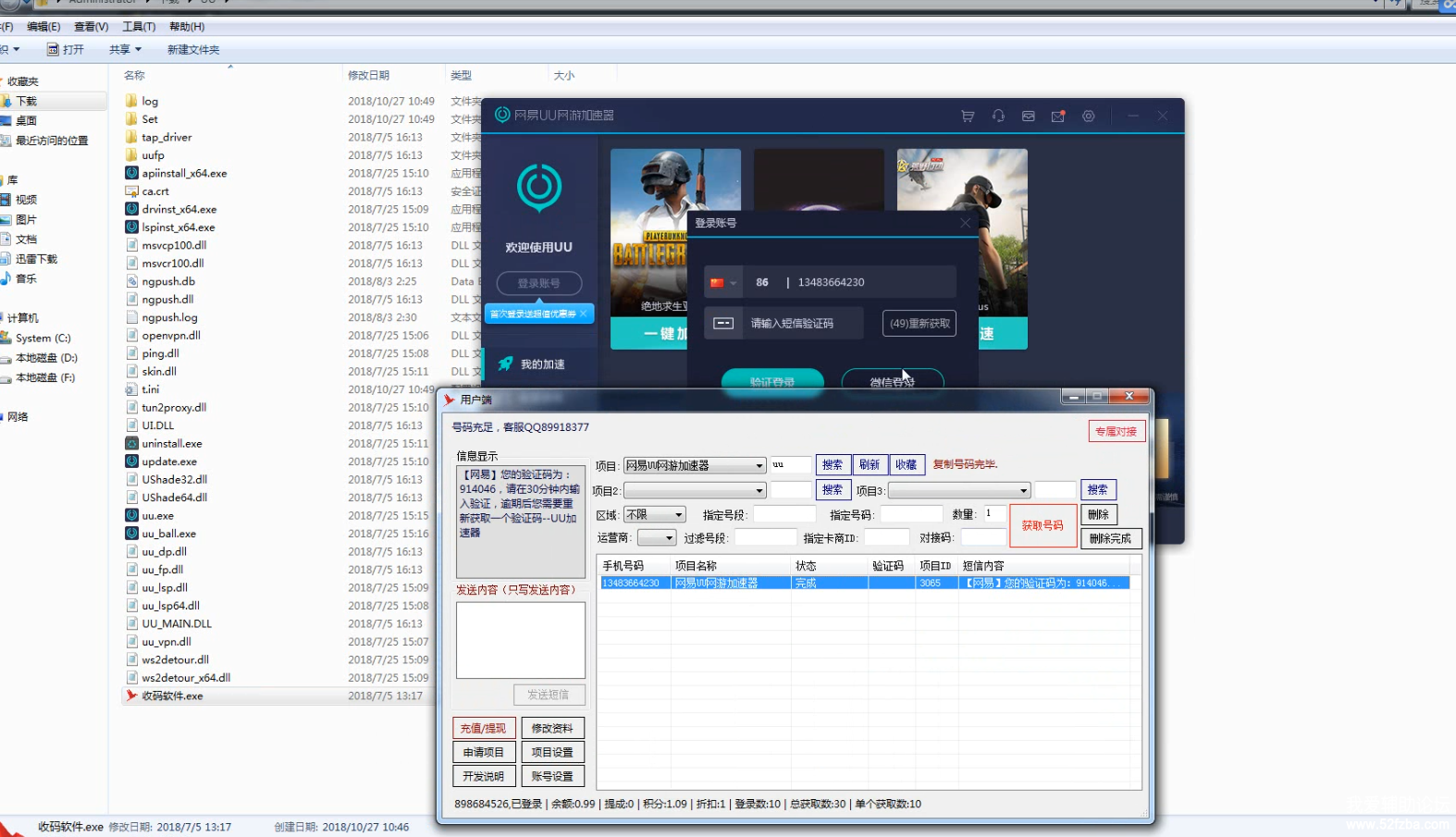Click the UU logo in the accelerator sidebar
This screenshot has width=1456, height=837.
pyautogui.click(x=539, y=187)
